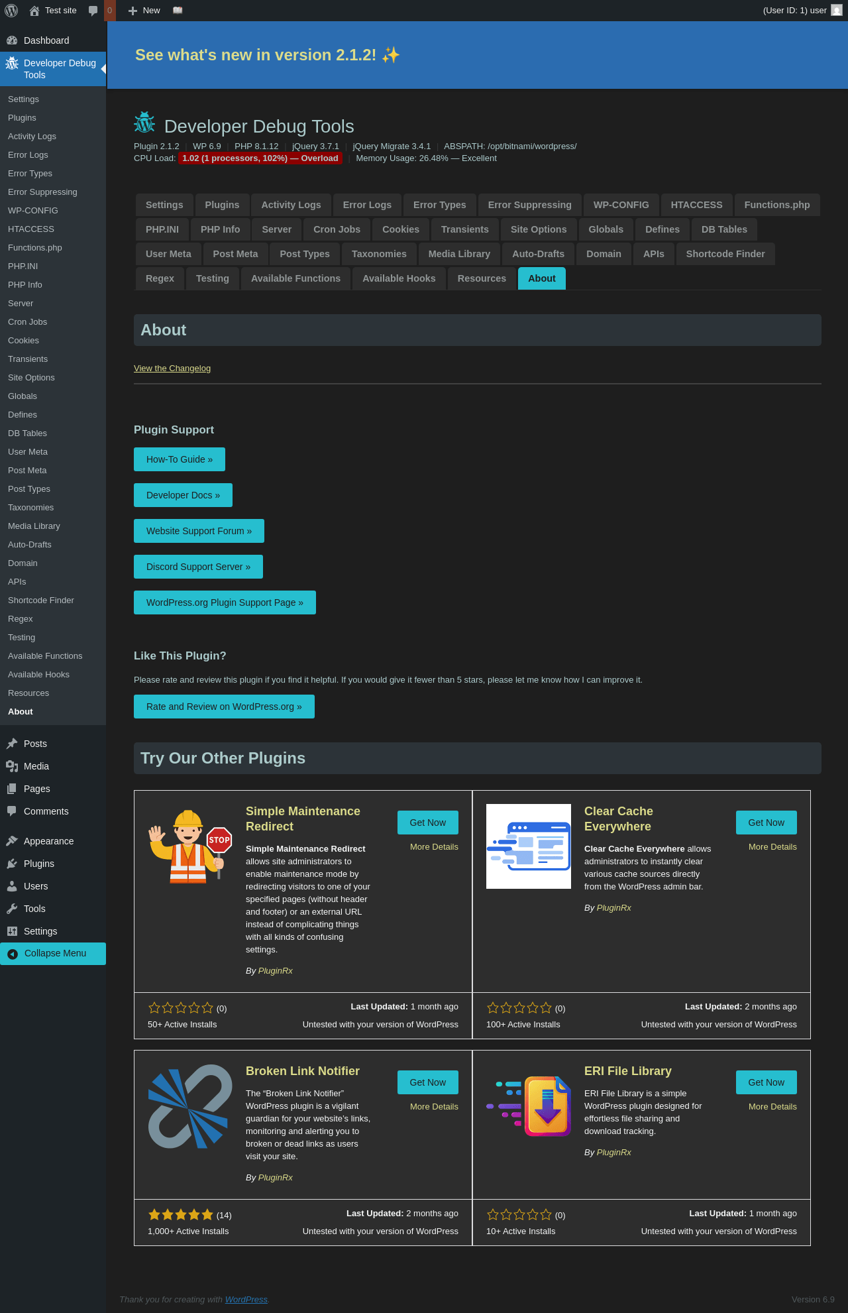Click the Users icon in sidebar
This screenshot has height=1313, width=848.
tap(12, 886)
